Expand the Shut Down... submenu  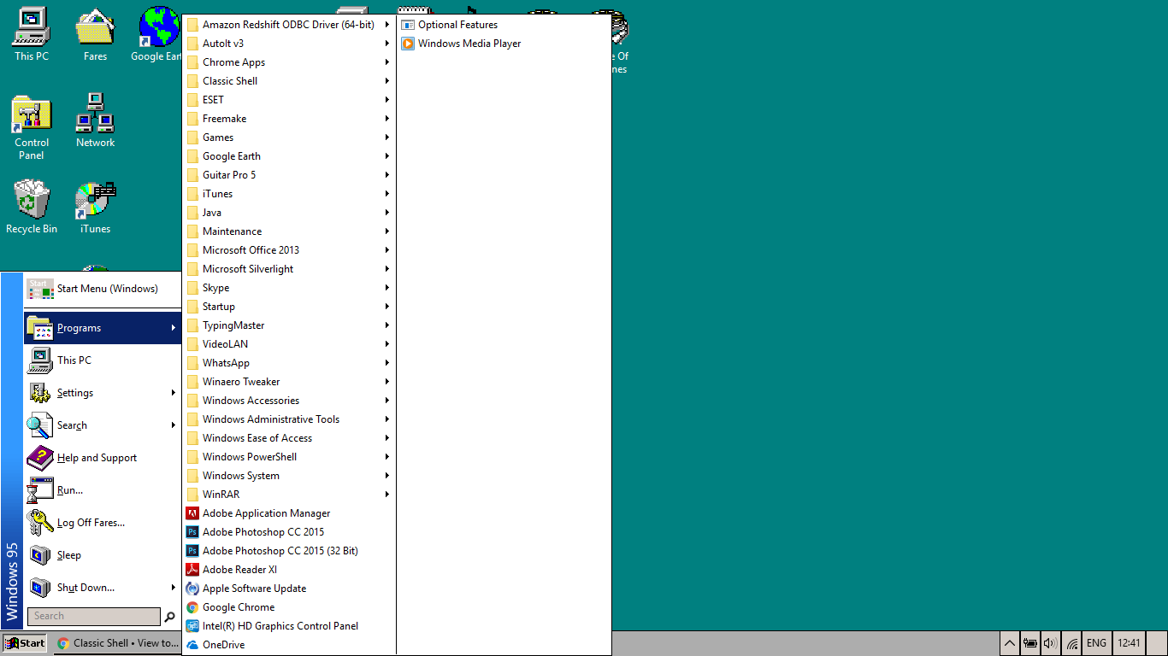(103, 588)
